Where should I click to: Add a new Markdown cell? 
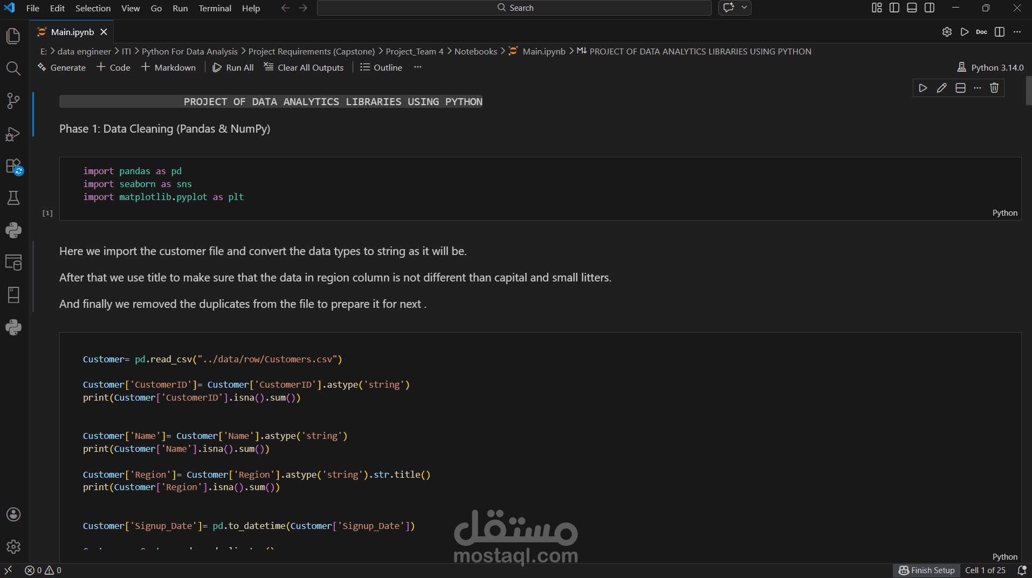pyautogui.click(x=169, y=67)
